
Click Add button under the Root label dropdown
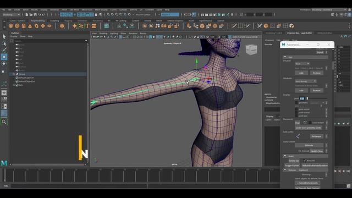(x=301, y=73)
